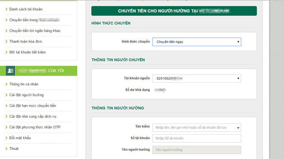Click the blurred Số dư khả dụng balance value
This screenshot has width=284, height=159.
click(x=160, y=90)
